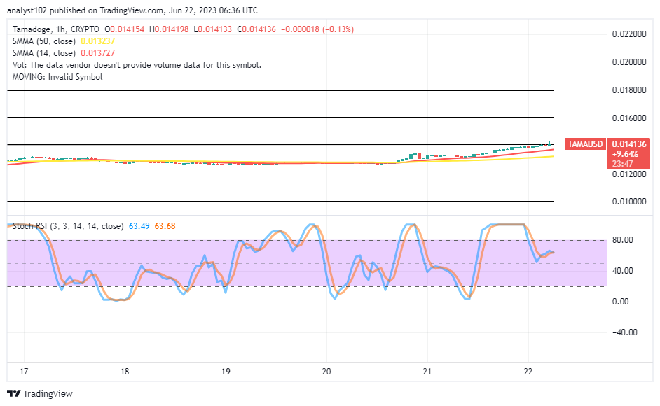Click the Vol data vendor message

tap(137, 65)
